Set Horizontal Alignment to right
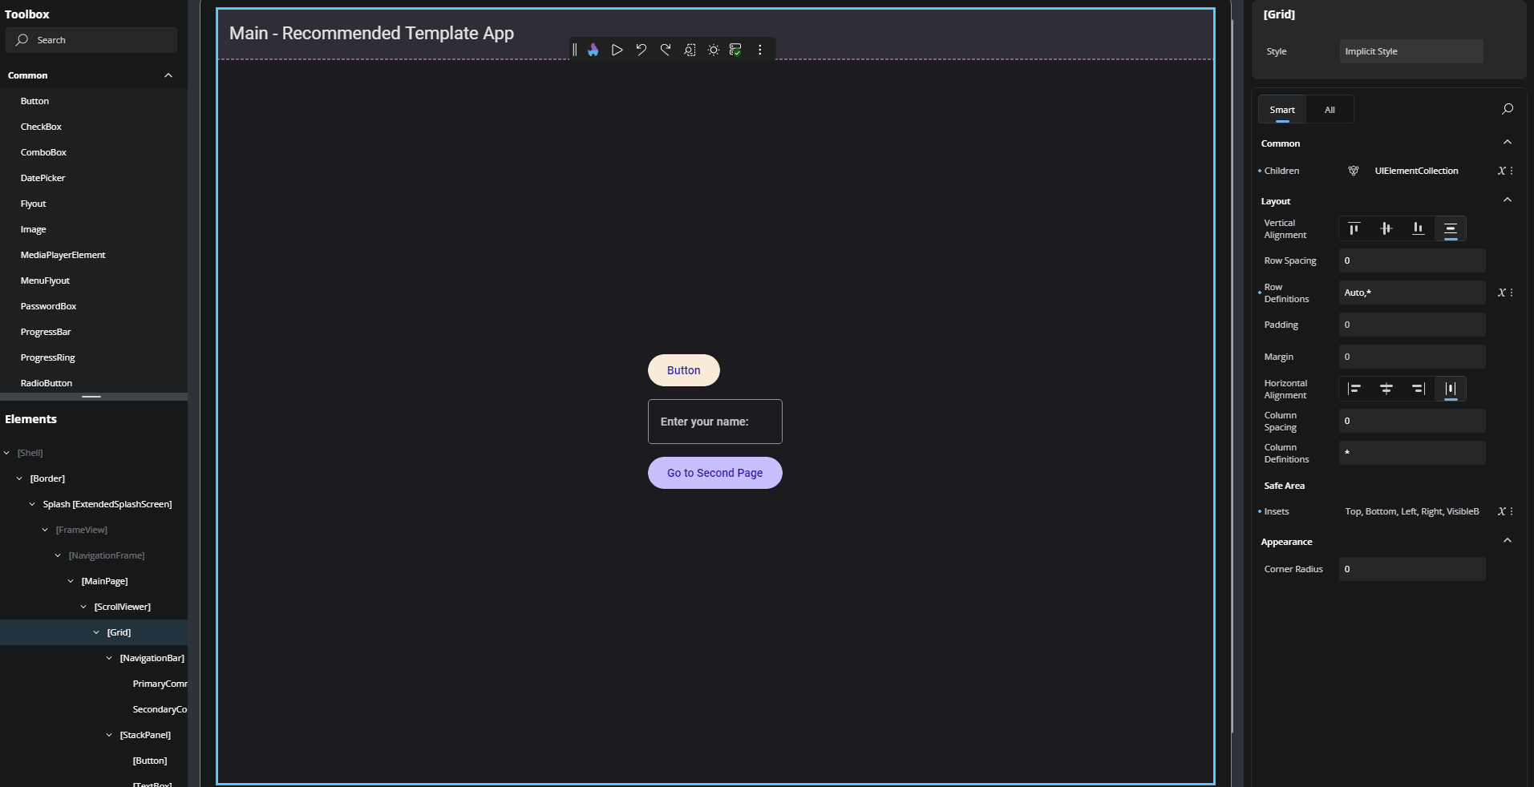This screenshot has height=787, width=1534. [x=1418, y=389]
